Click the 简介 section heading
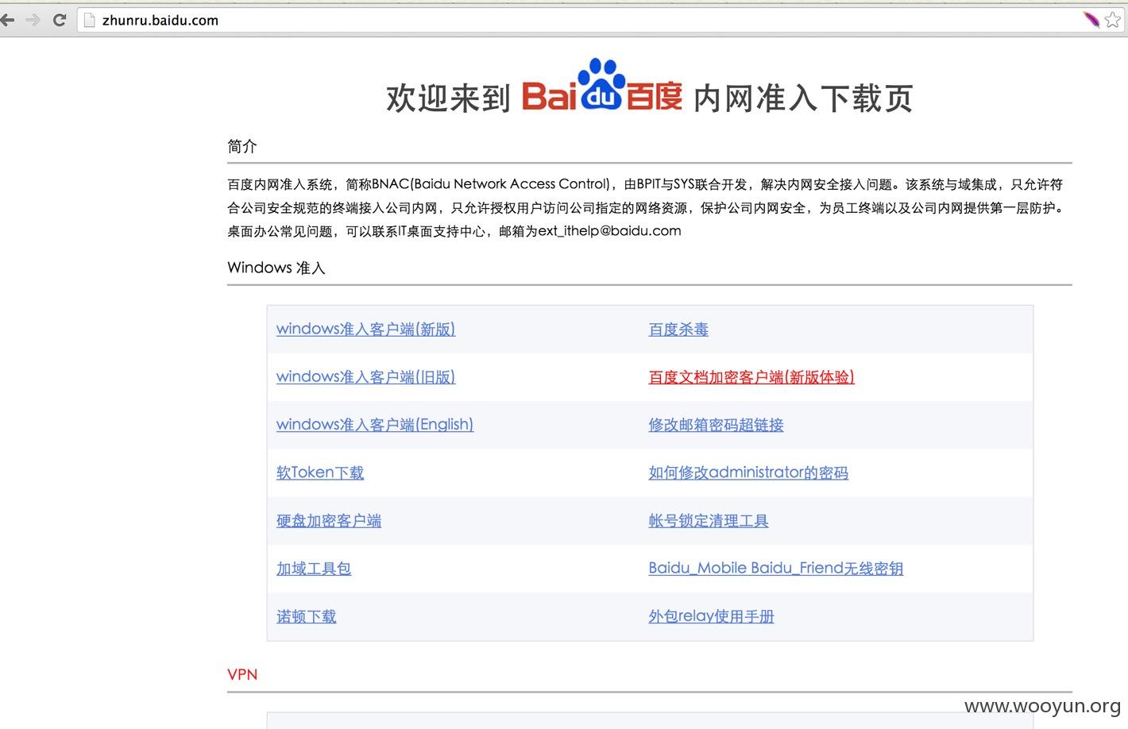The image size is (1128, 729). click(x=242, y=146)
